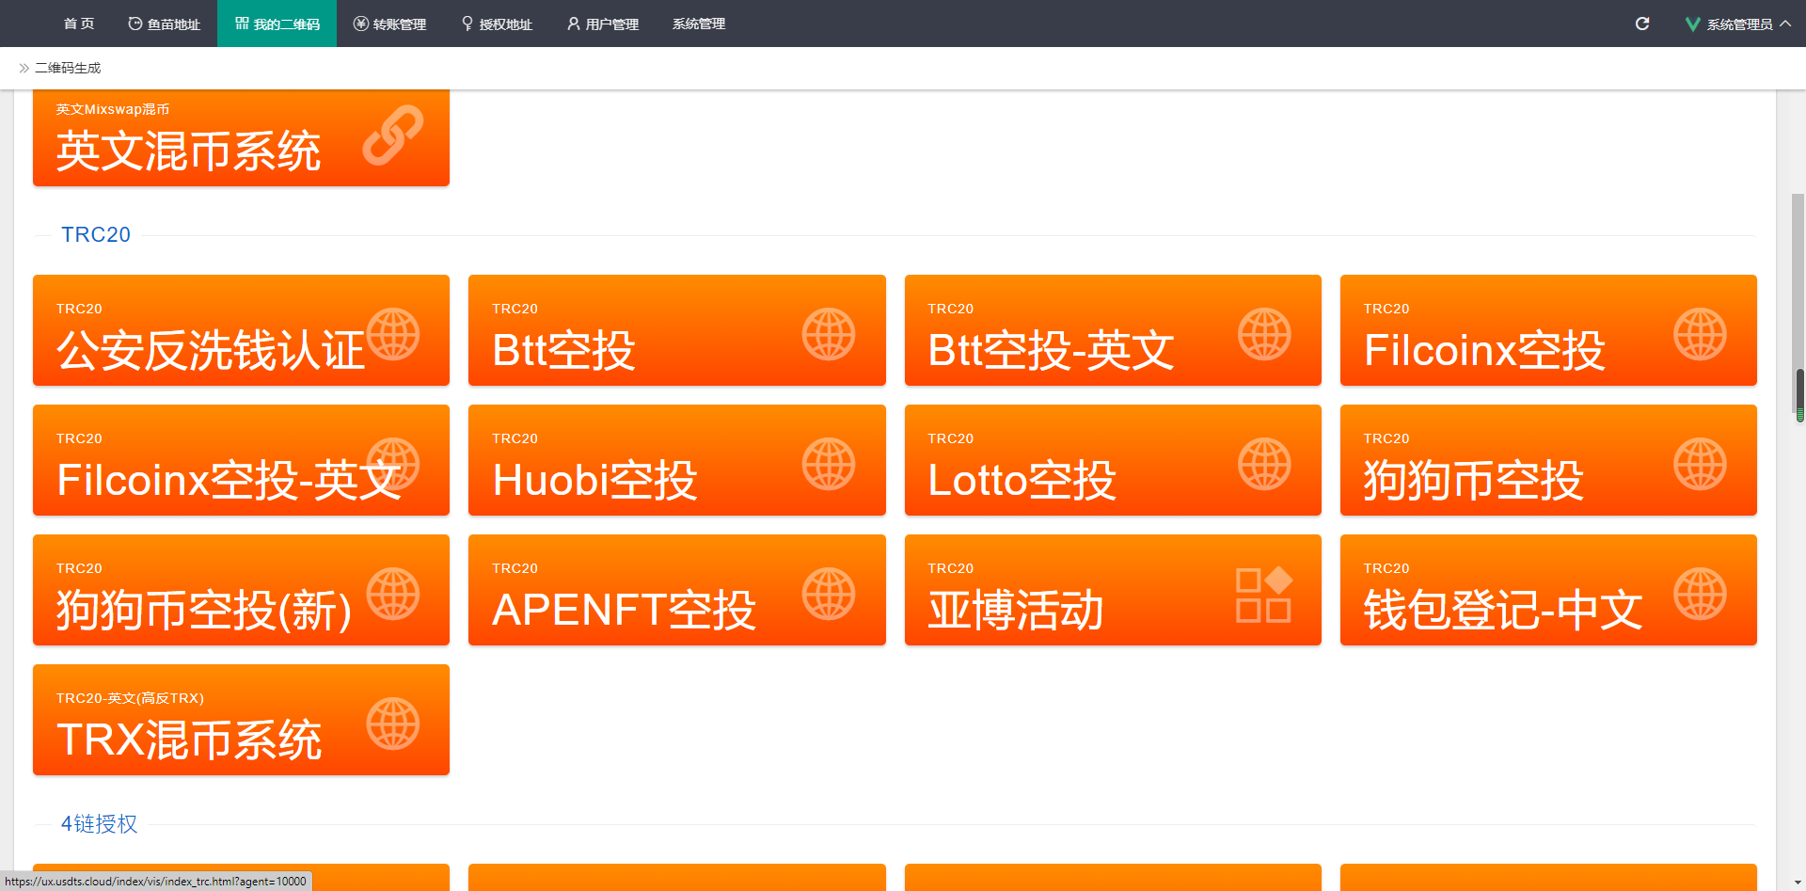Open the 公安反洗钱认证 card title

click(x=211, y=350)
